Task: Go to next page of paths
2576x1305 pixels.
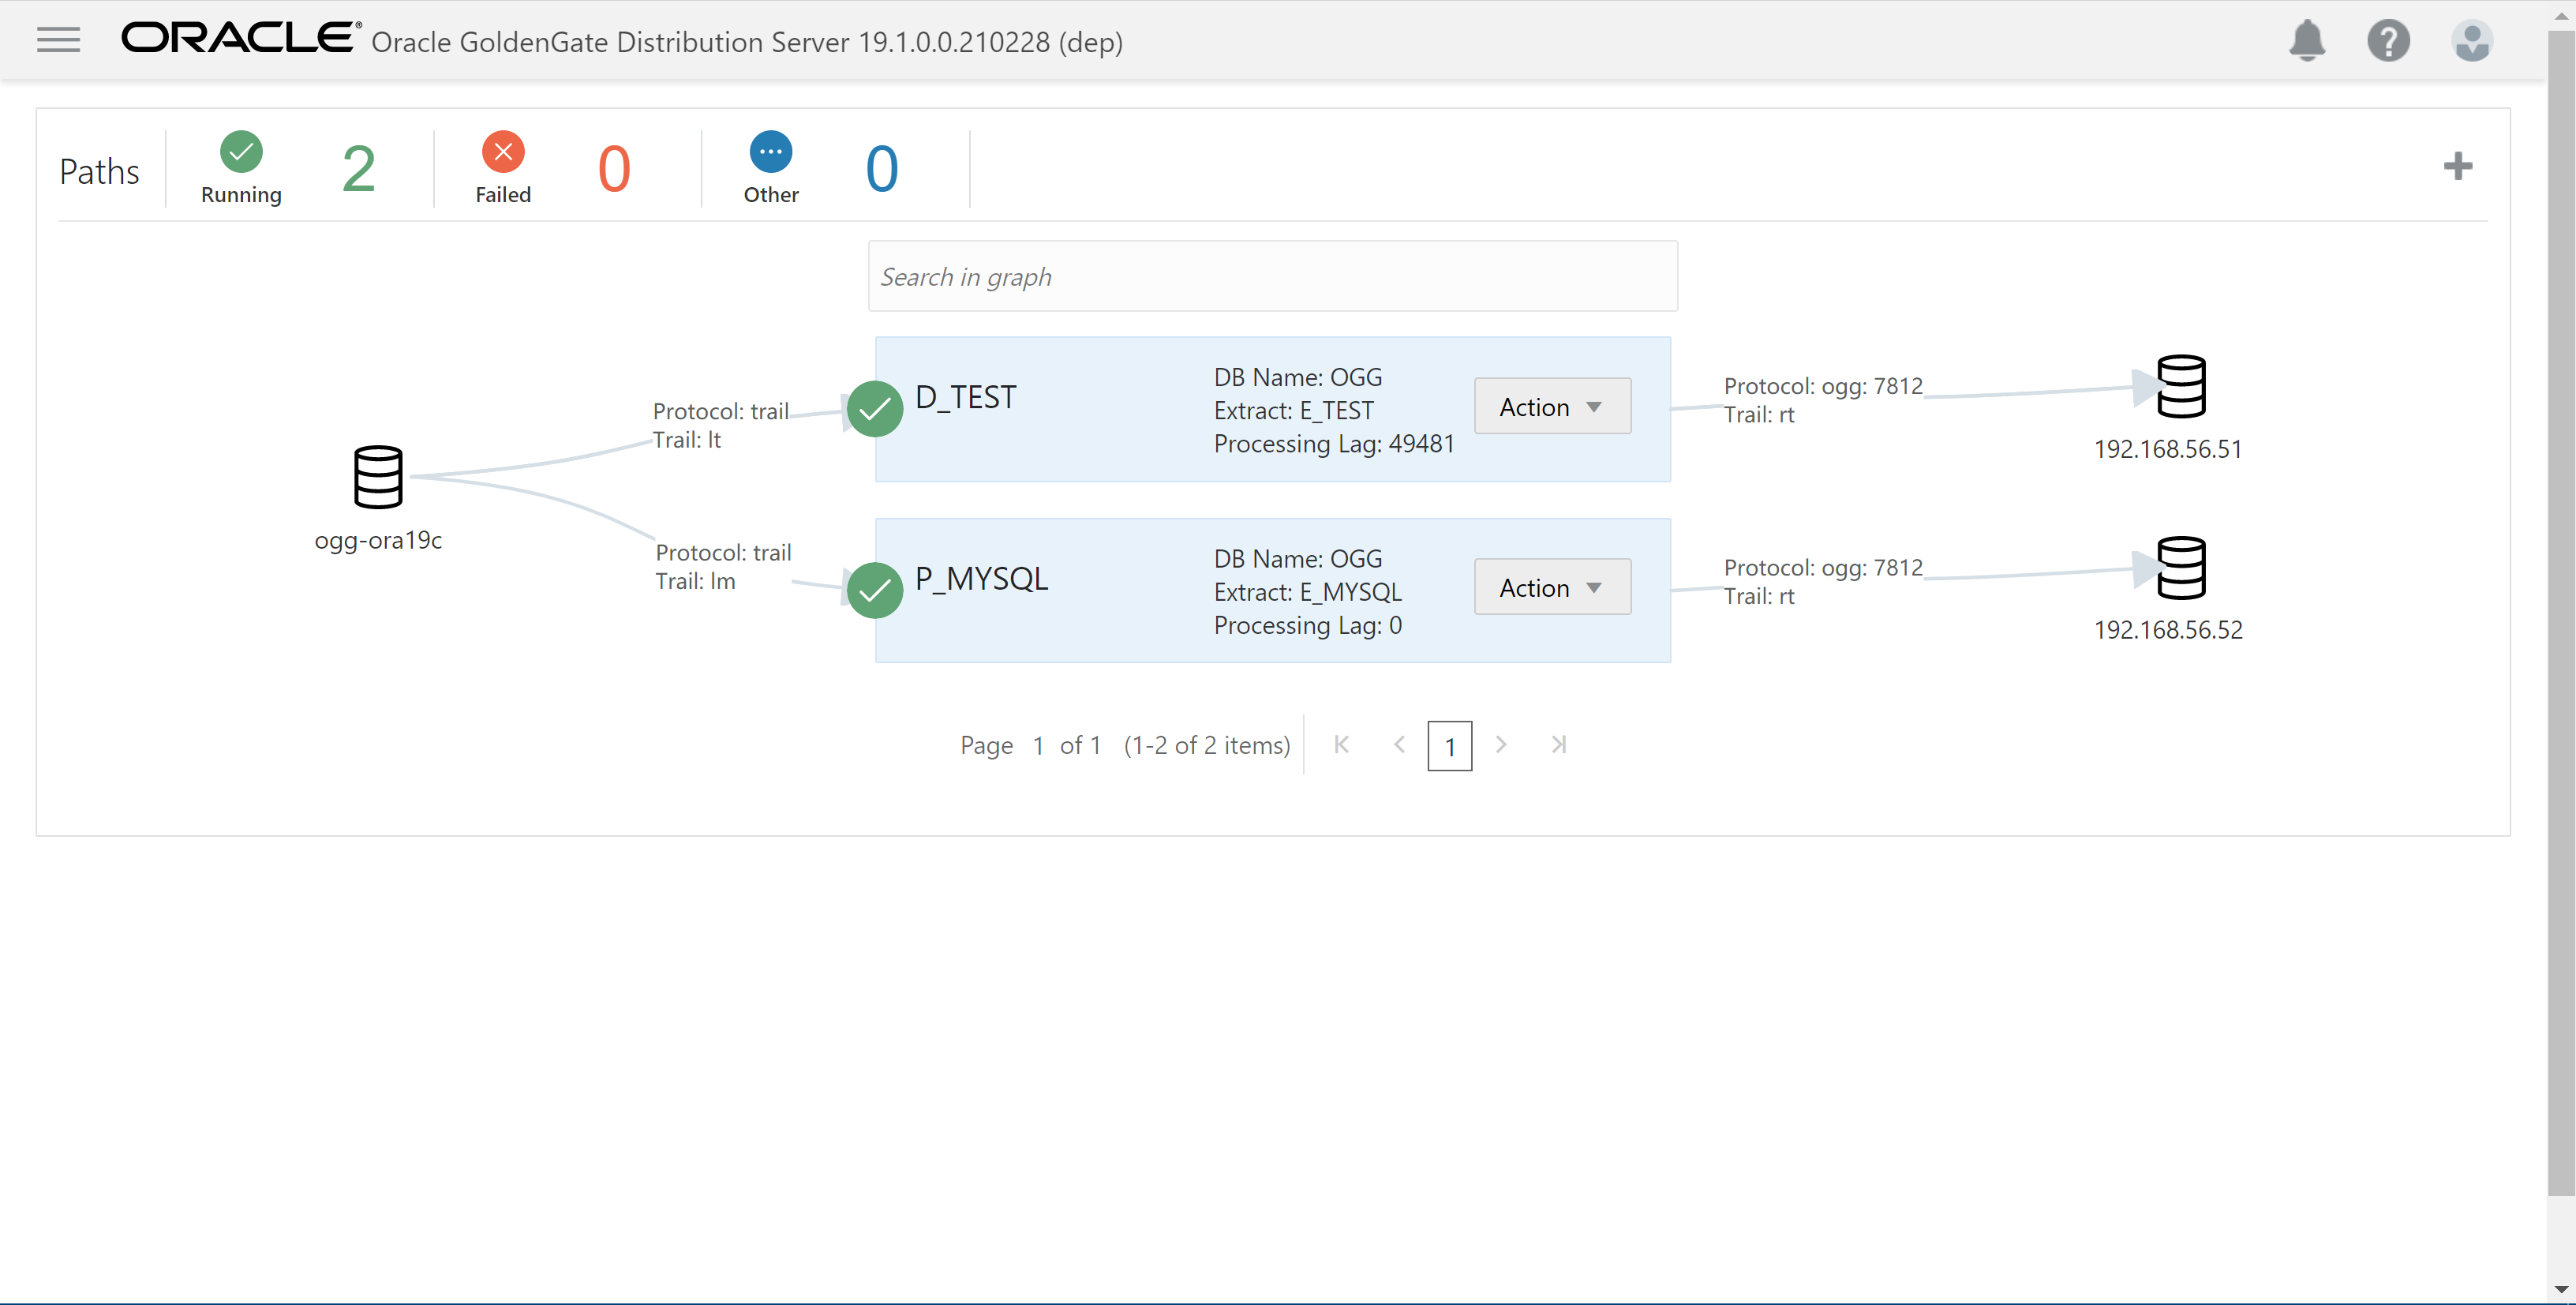Action: 1501,744
